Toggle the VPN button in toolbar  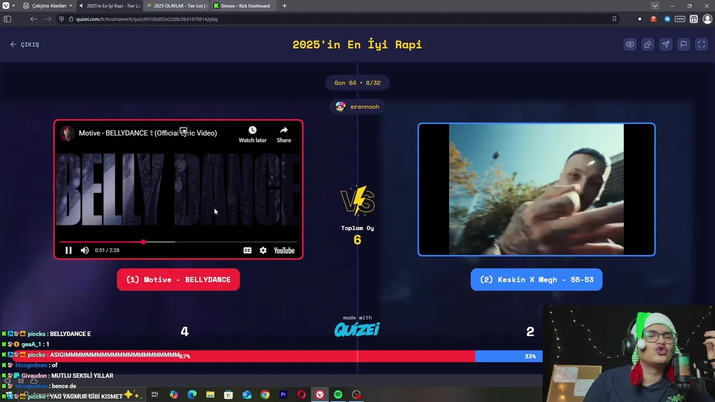click(x=680, y=19)
